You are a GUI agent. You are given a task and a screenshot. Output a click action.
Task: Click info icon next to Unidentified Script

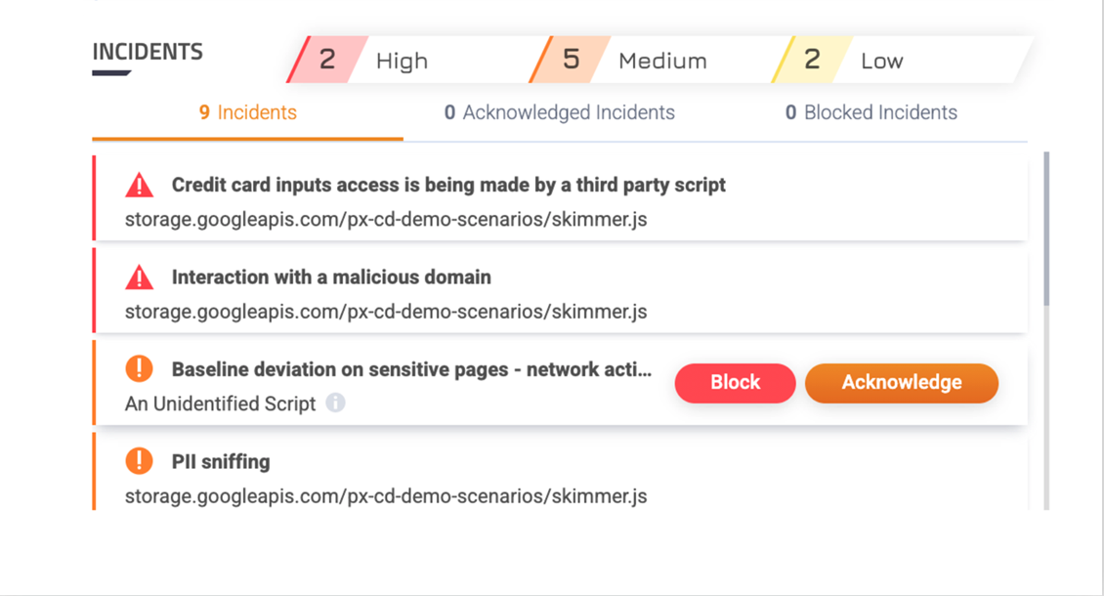tap(335, 403)
